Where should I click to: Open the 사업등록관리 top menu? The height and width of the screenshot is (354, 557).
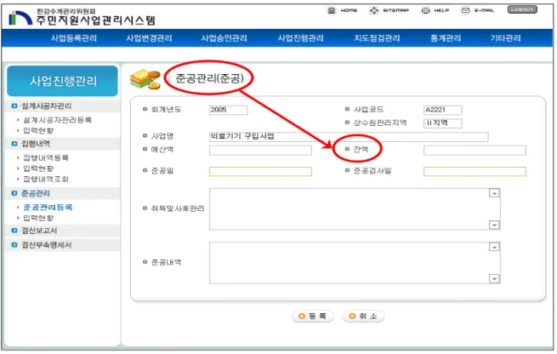click(73, 38)
